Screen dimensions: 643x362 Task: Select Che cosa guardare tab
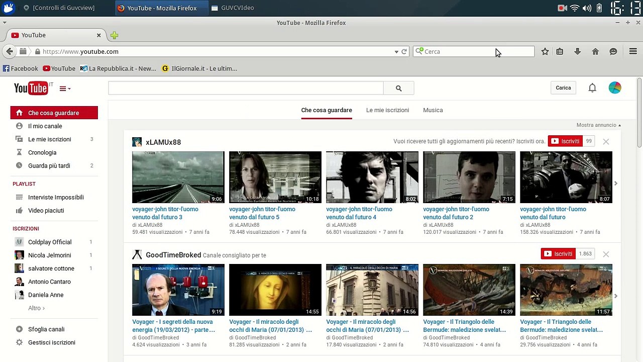[327, 110]
